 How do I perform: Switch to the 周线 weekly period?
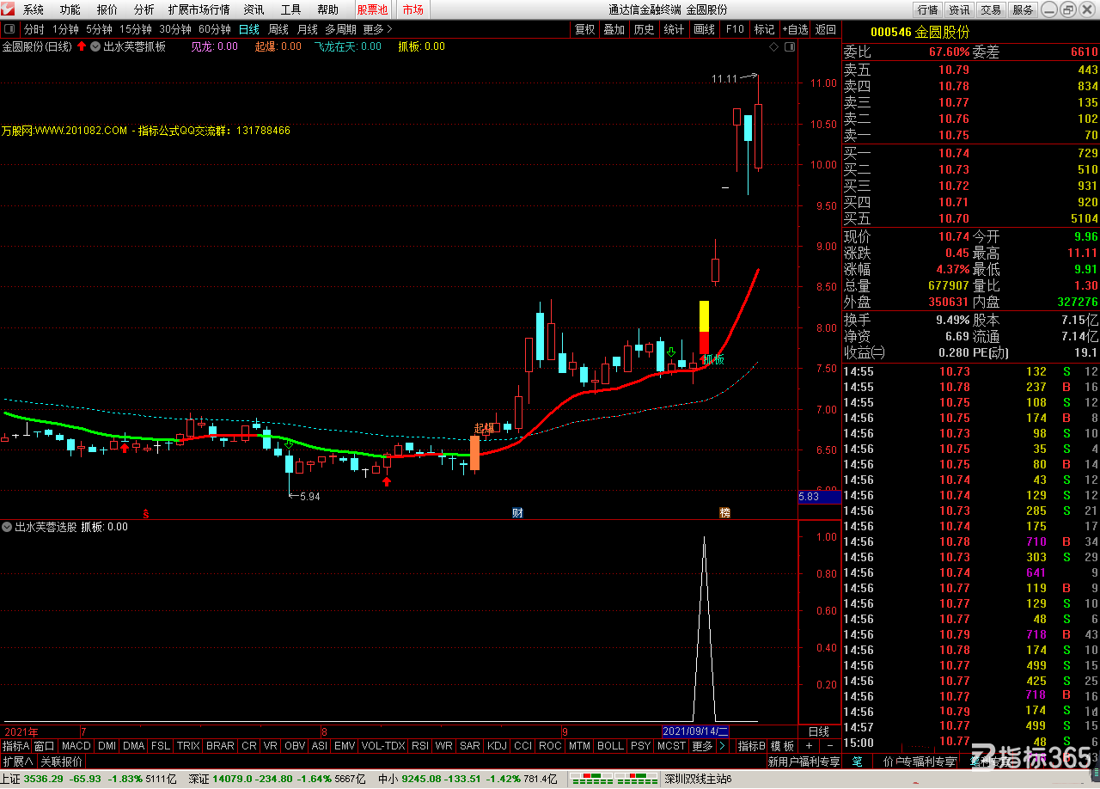tap(278, 29)
